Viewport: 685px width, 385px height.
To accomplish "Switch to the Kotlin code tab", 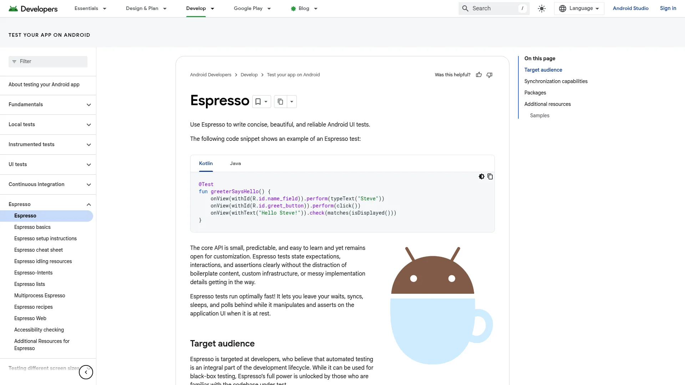I will (x=206, y=163).
